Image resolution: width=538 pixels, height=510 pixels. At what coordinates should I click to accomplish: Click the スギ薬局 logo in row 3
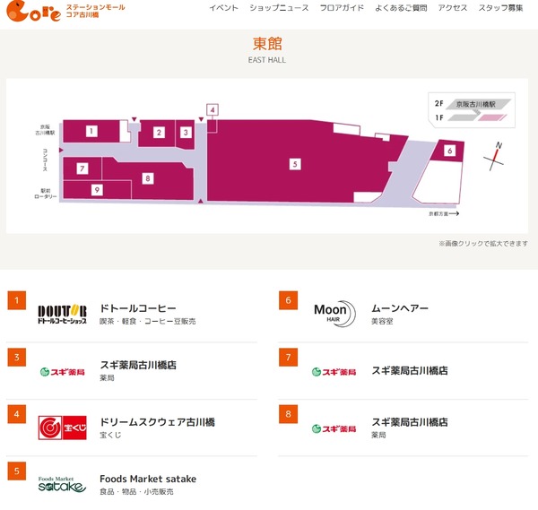62,372
